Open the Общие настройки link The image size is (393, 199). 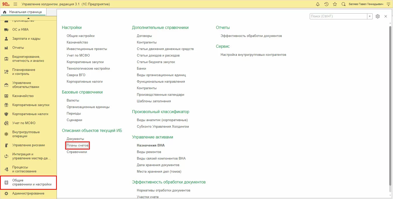tap(81, 36)
